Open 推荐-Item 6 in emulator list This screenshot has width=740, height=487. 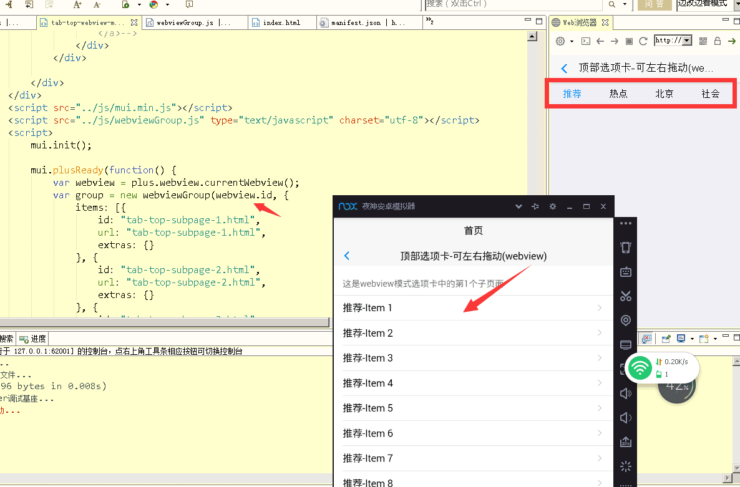click(x=473, y=433)
